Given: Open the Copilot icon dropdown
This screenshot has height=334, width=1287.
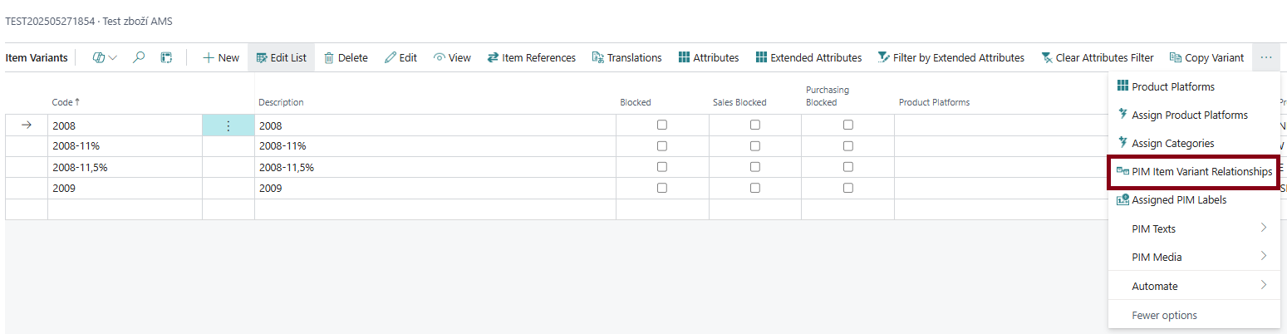Looking at the screenshot, I should coord(105,57).
